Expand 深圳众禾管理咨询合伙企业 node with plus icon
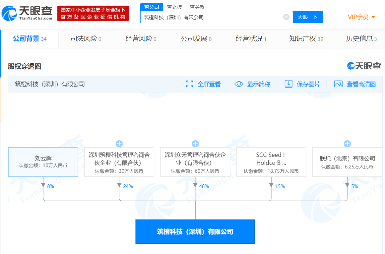Screen dimensions: 385x254 coord(195,144)
